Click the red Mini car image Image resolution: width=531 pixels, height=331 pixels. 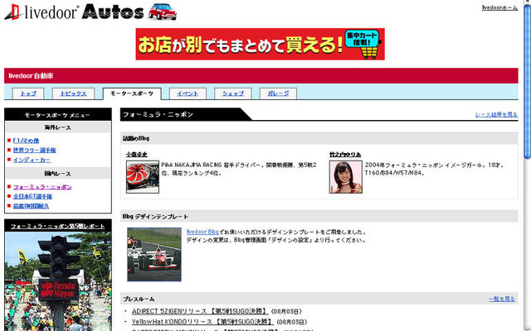click(x=163, y=12)
